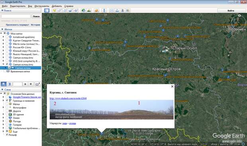
Task: Expand the Галерея layer node
Action: point(3,125)
